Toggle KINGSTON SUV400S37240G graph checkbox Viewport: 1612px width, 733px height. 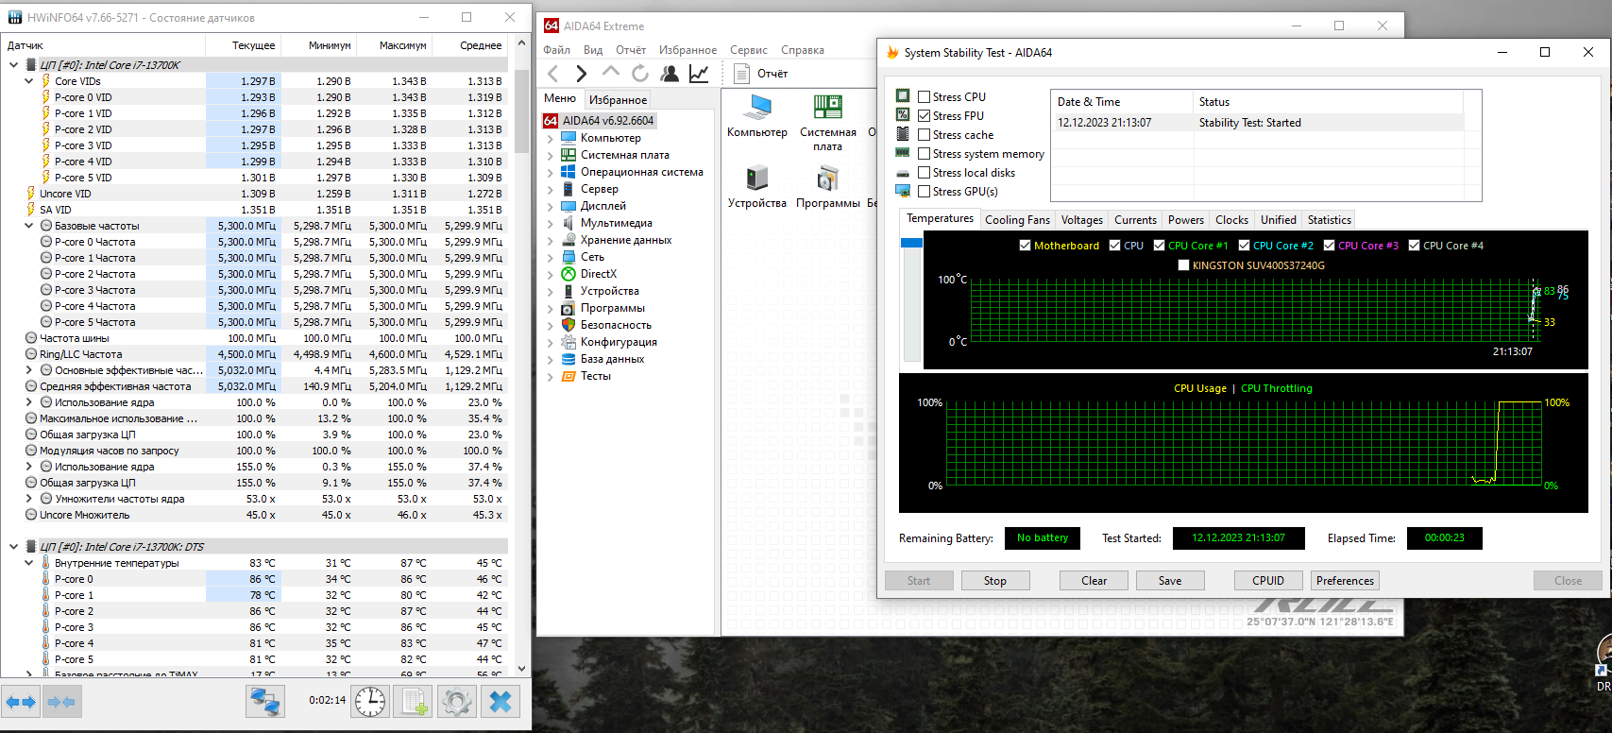[1184, 265]
